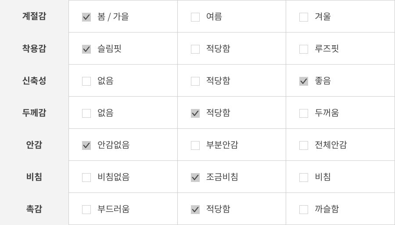Select the 전체안감 checkbox
This screenshot has height=225, width=395.
coord(304,145)
